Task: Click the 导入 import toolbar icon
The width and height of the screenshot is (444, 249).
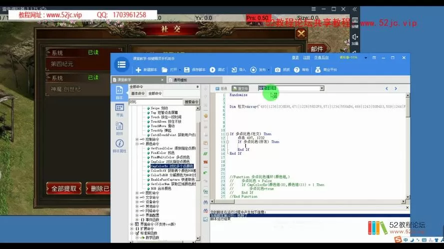Action: [234, 70]
